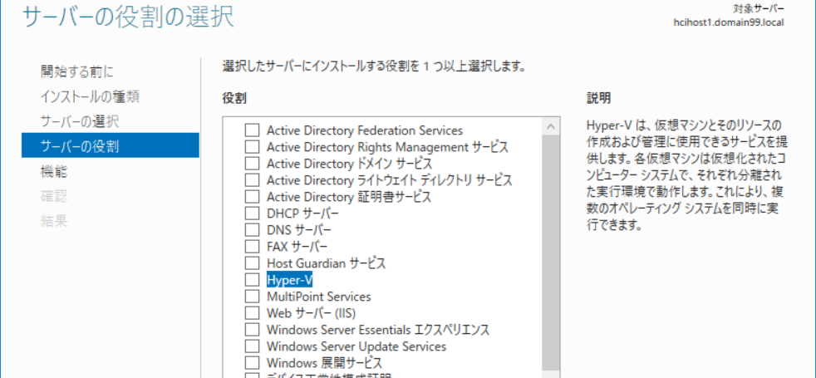This screenshot has width=816, height=378.
Task: Check the MultiPoint Services checkbox
Action: tap(252, 297)
